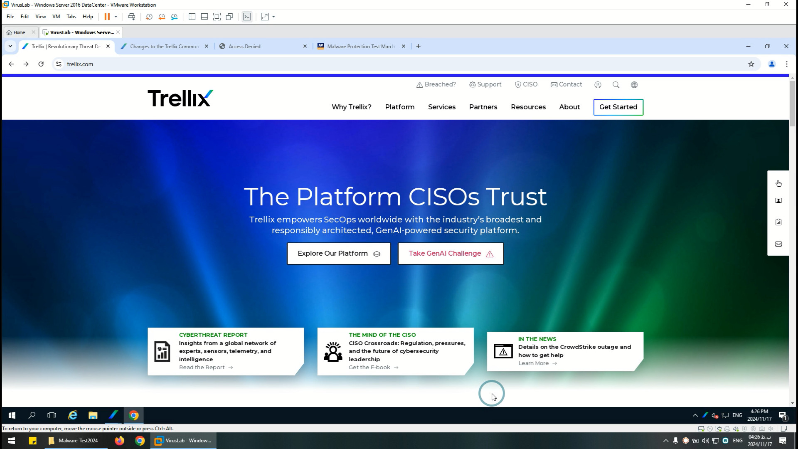The width and height of the screenshot is (798, 449).
Task: Open the VMware File menu
Action: point(10,17)
